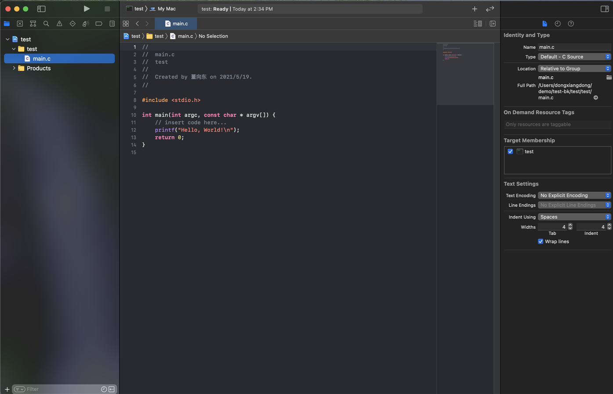Open the Text Encoding dropdown

[x=574, y=196]
